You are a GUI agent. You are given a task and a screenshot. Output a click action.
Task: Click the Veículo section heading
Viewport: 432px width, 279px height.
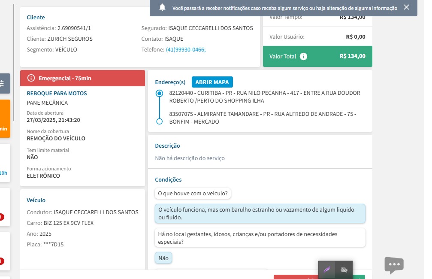[x=36, y=200]
